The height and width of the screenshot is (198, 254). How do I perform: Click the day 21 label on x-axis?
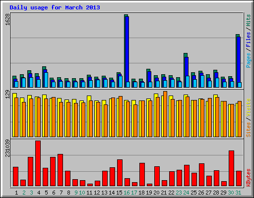click(x=164, y=193)
